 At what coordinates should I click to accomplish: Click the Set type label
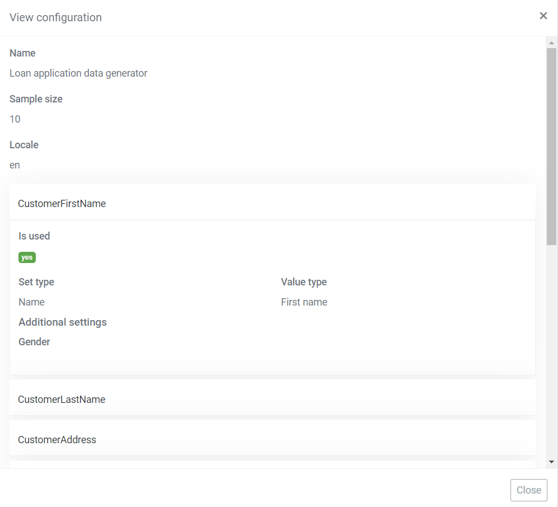tap(36, 282)
